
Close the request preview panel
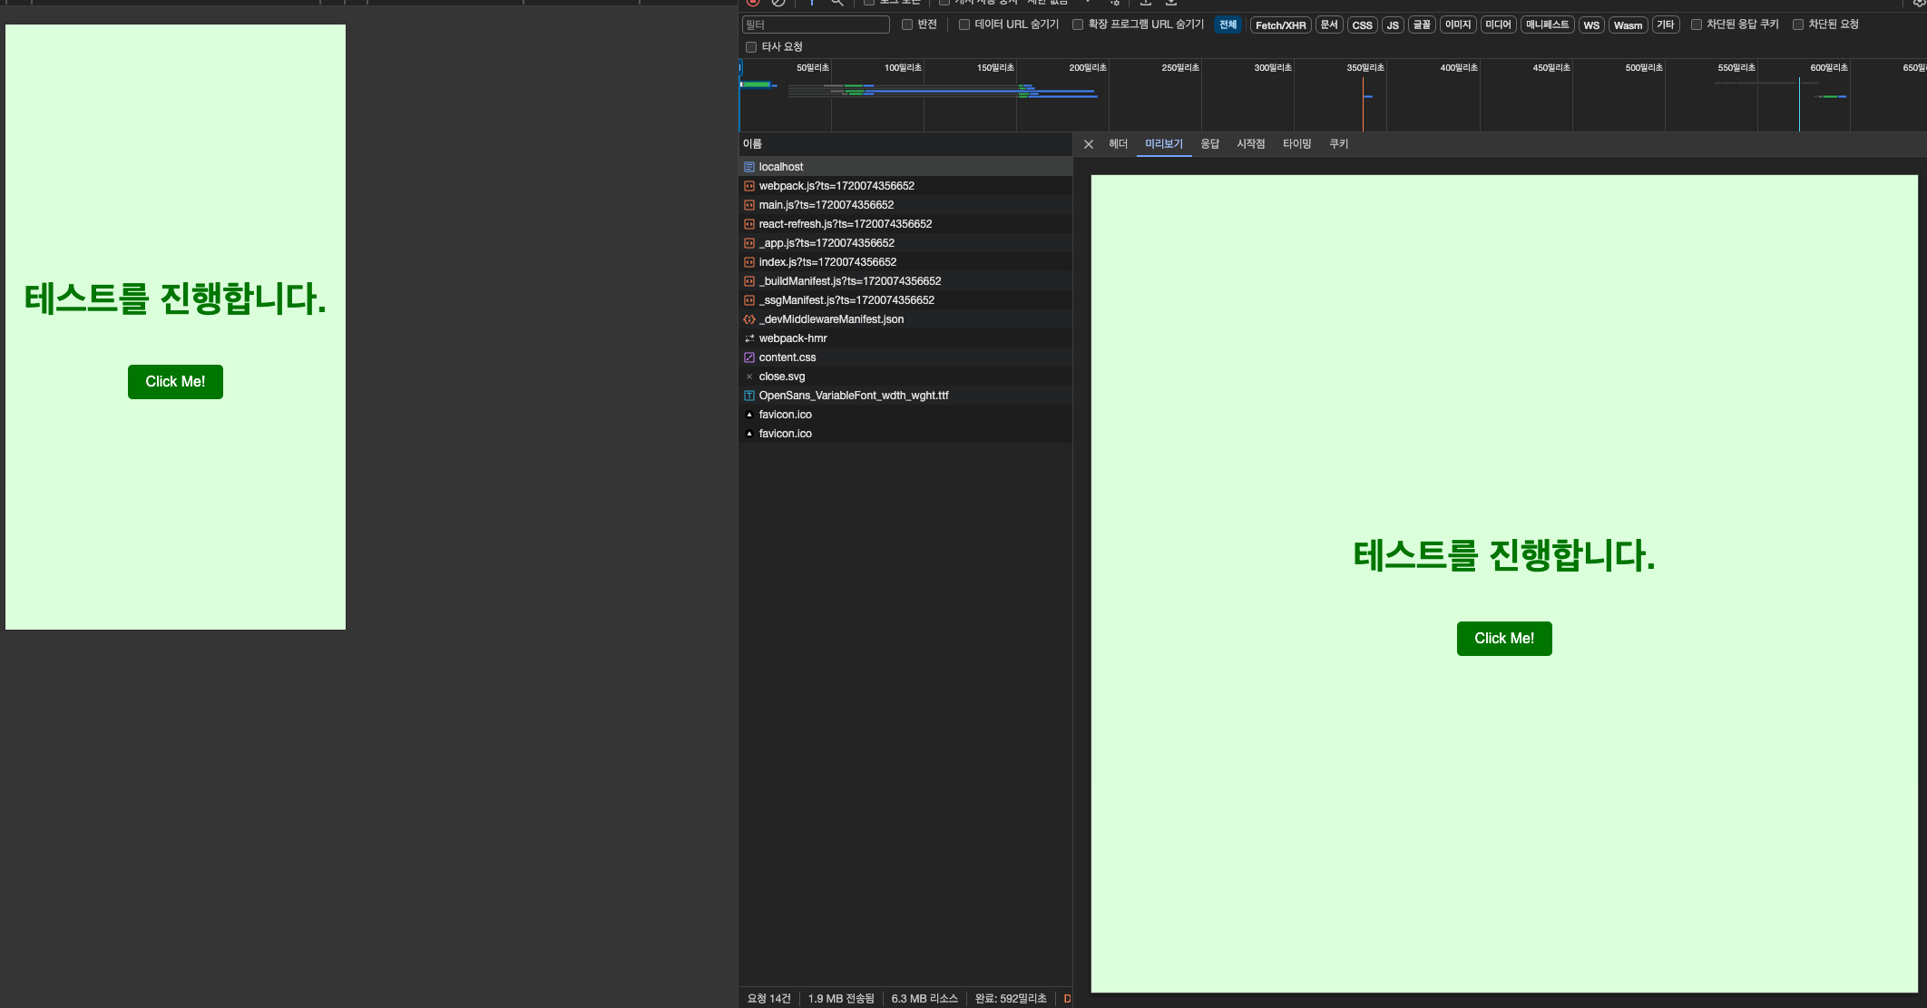(1089, 144)
